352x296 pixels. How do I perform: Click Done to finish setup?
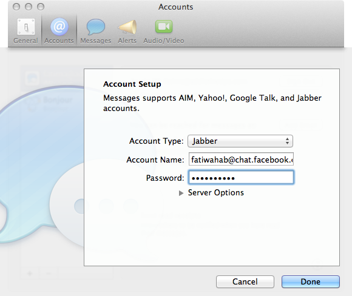click(311, 281)
